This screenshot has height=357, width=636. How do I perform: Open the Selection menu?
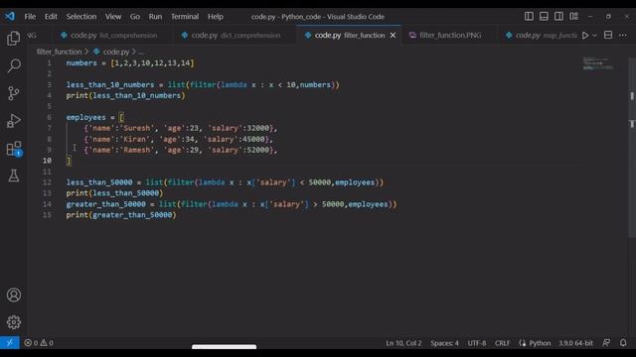click(81, 17)
